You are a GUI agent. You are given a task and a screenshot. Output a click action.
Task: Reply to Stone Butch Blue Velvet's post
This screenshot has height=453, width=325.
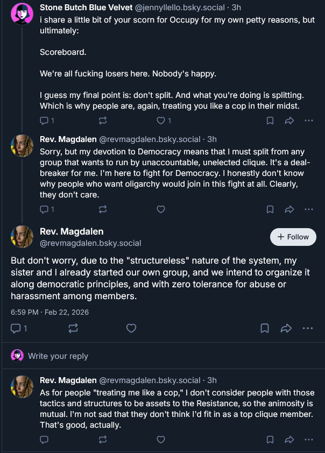click(45, 121)
